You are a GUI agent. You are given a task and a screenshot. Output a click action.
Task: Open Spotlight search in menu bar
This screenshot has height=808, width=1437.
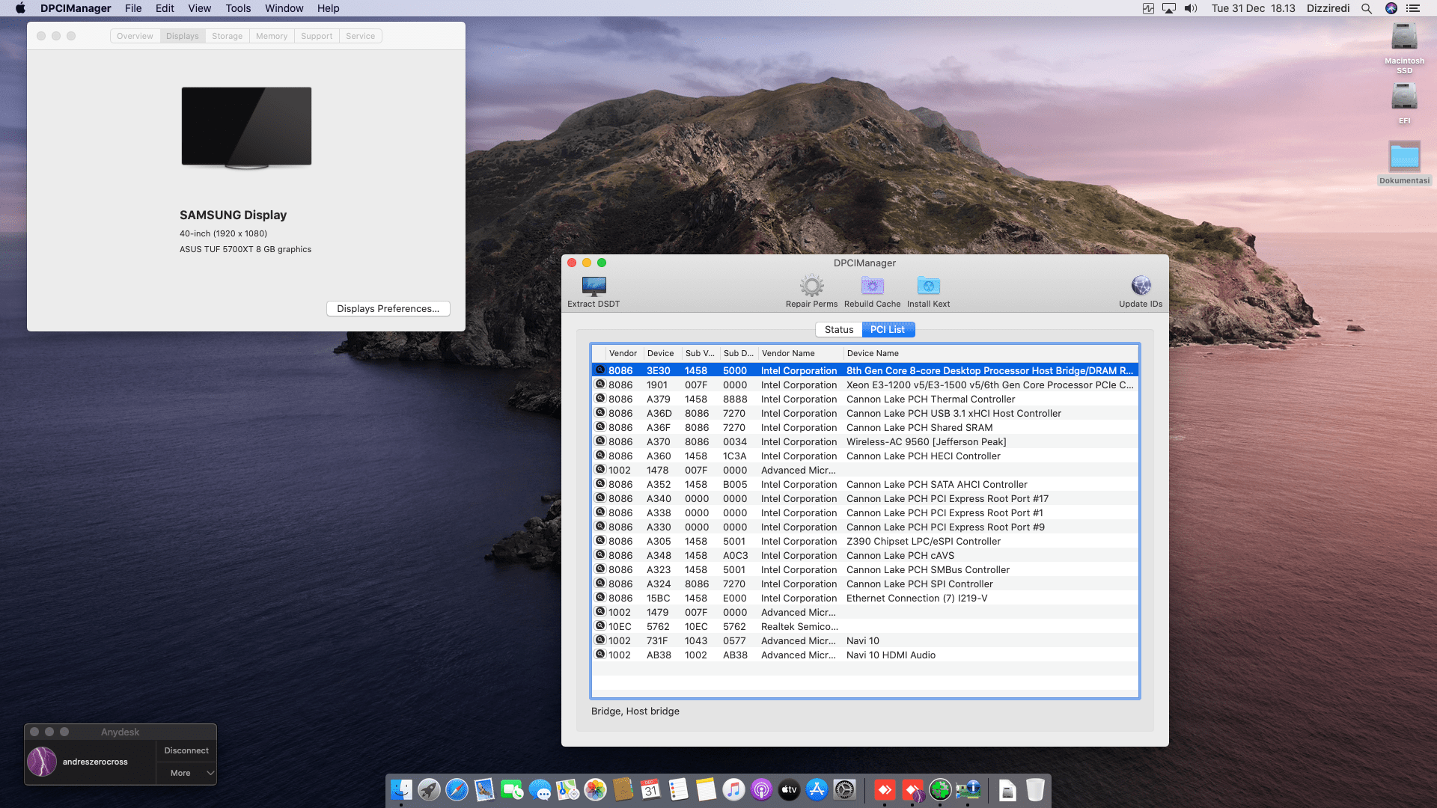pos(1367,8)
